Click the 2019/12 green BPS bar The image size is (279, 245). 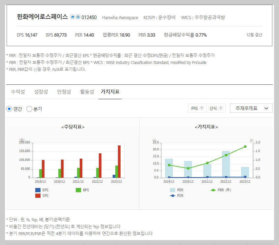click(41, 173)
